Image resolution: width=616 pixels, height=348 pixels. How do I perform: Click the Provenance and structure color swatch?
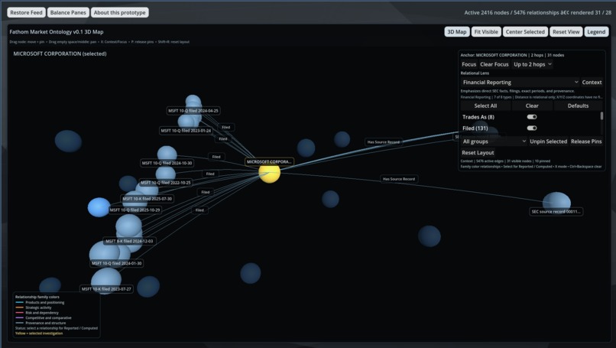[x=19, y=323]
